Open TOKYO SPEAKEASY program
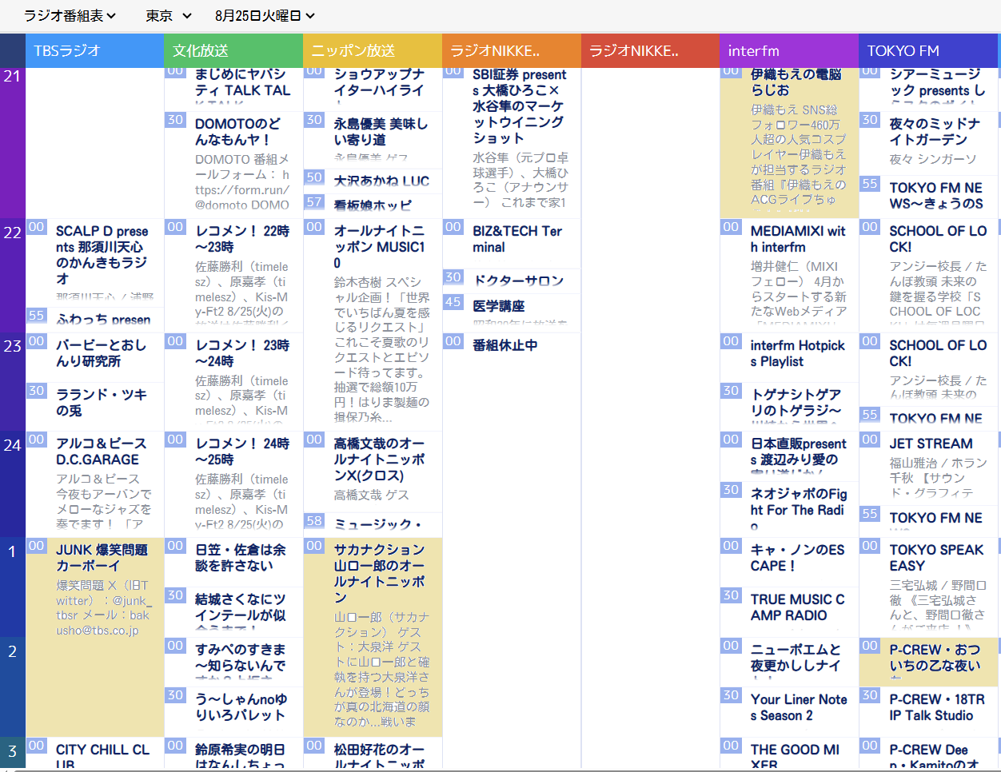The height and width of the screenshot is (772, 1001). (x=929, y=587)
